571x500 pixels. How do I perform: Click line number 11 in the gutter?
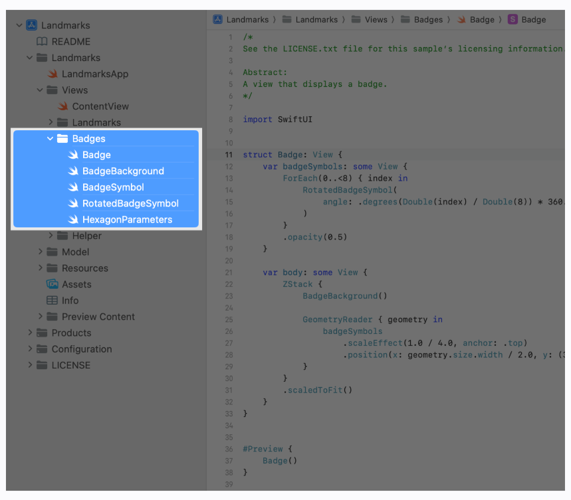point(229,155)
